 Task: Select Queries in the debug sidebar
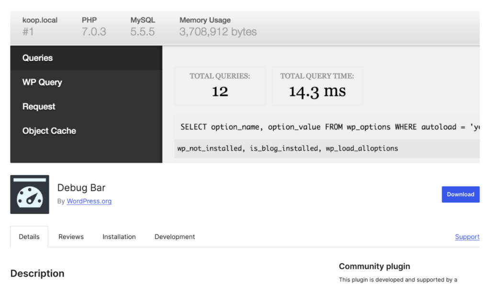pyautogui.click(x=37, y=58)
